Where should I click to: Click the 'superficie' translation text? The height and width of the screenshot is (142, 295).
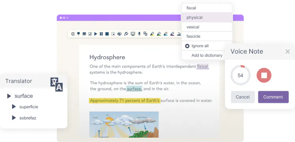(x=29, y=107)
